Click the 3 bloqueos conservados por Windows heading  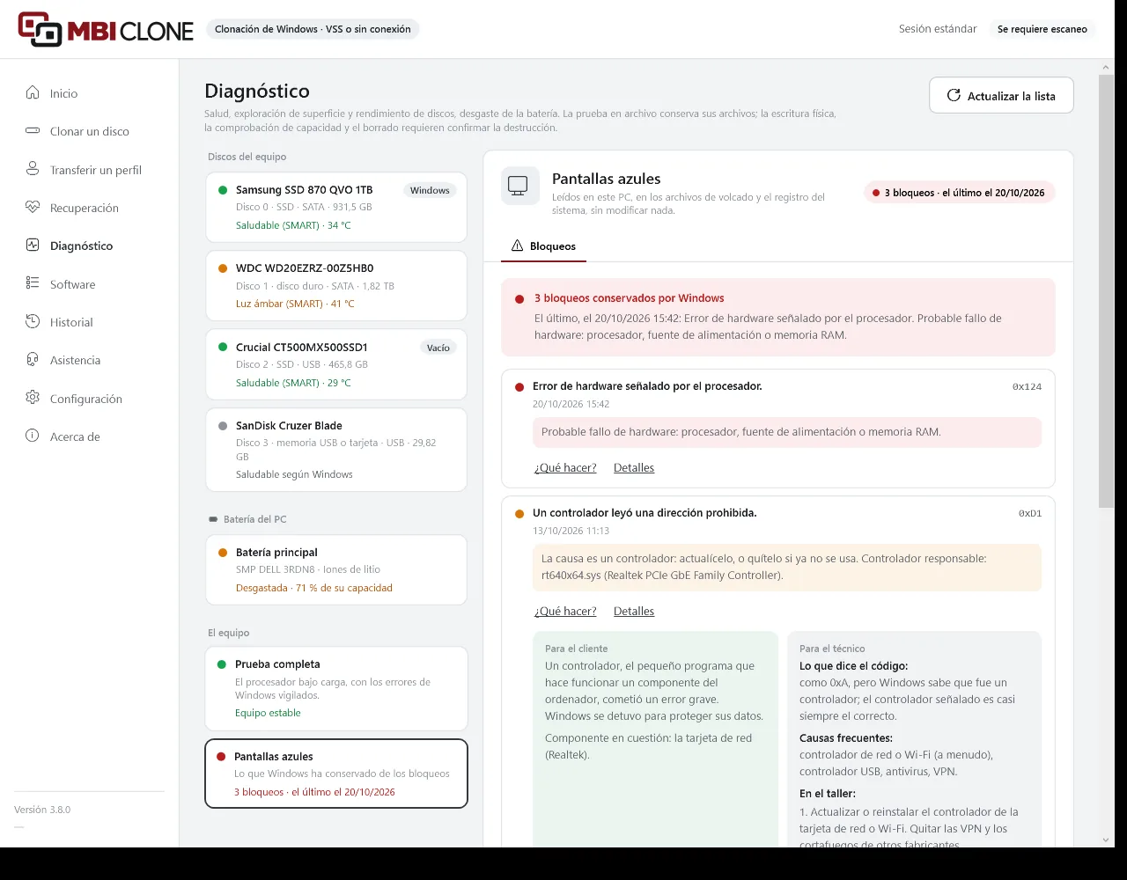point(630,298)
